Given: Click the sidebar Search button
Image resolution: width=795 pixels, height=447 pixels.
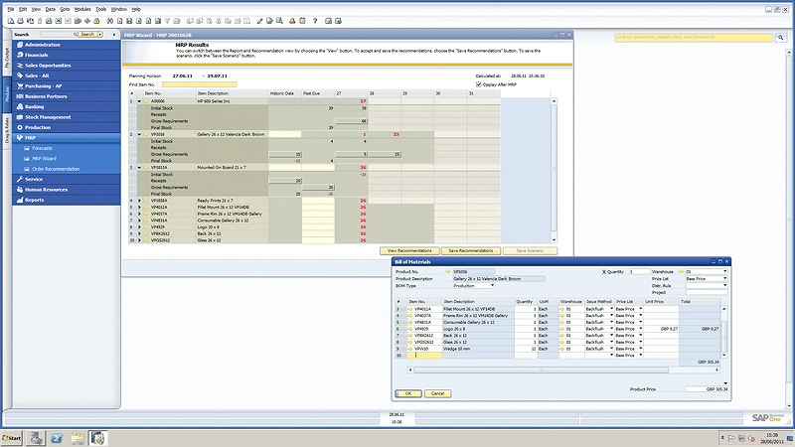Looking at the screenshot, I should coord(87,34).
